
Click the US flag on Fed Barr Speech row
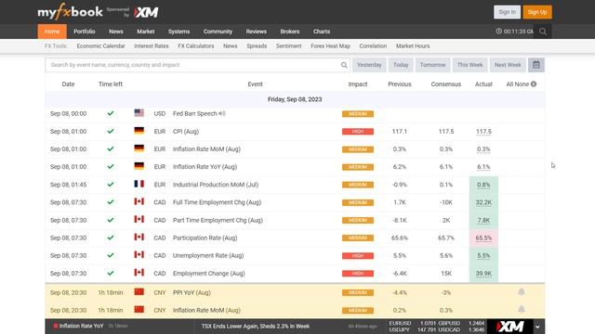[139, 113]
